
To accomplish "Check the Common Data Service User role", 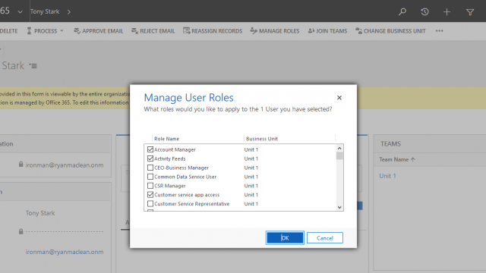I will pyautogui.click(x=150, y=177).
